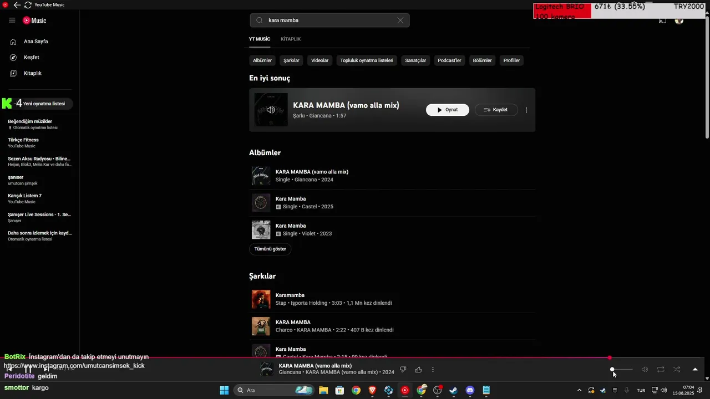Open Microsoft Store from the taskbar
710x399 pixels.
click(339, 390)
